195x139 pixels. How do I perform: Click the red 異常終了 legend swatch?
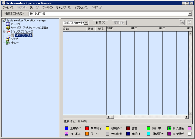tap(87, 128)
